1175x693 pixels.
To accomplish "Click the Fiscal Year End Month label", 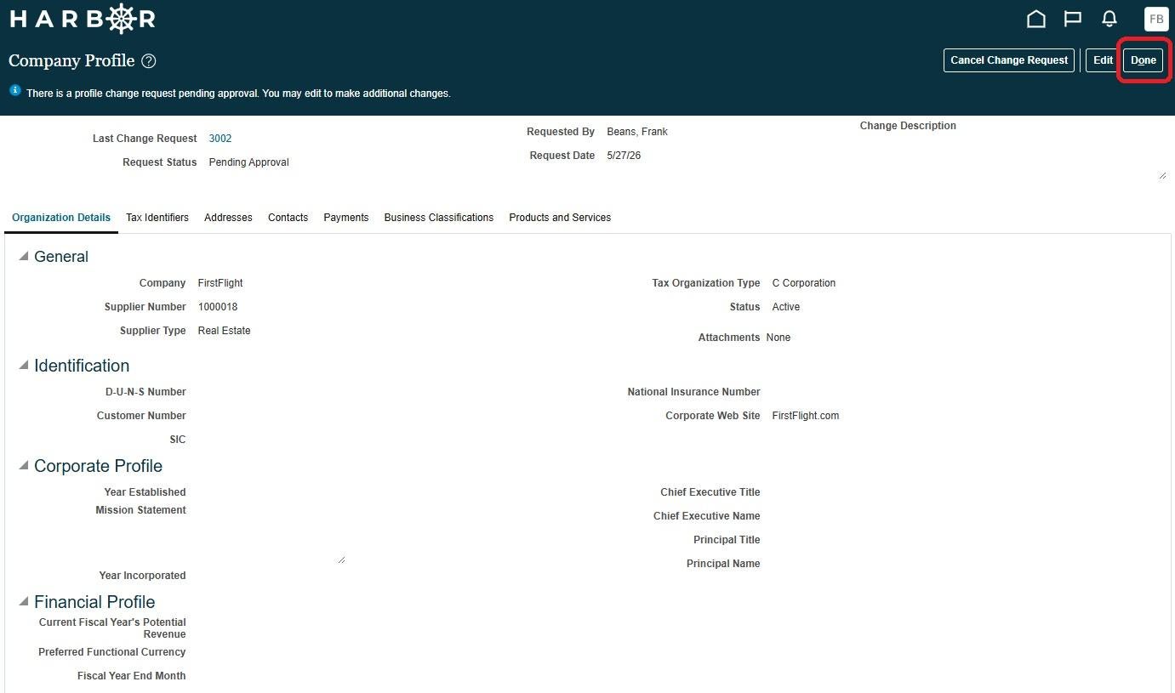I will click(132, 676).
